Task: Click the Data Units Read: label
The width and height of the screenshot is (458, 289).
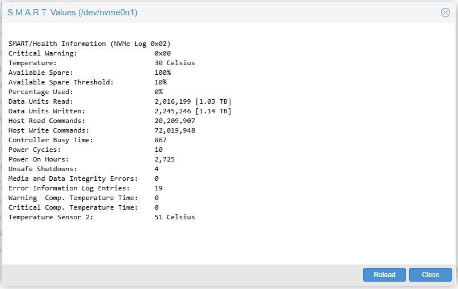Action: [x=41, y=101]
